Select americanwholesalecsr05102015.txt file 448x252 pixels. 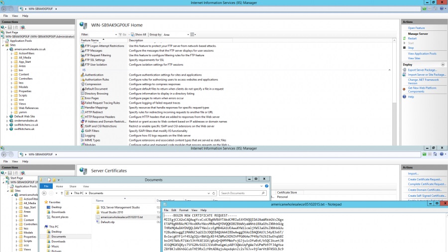pyautogui.click(x=121, y=217)
